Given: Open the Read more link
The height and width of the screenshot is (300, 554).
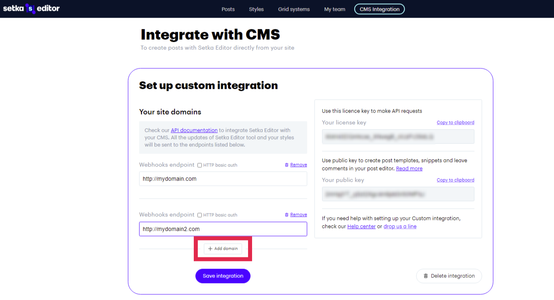Looking at the screenshot, I should click(x=409, y=168).
